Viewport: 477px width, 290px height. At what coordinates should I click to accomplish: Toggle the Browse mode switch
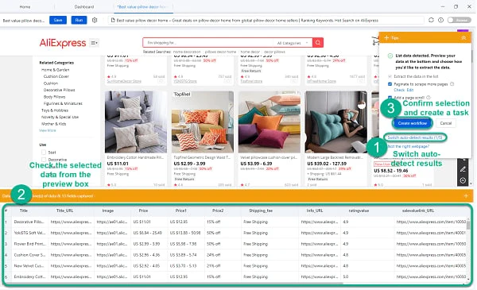coord(460,20)
